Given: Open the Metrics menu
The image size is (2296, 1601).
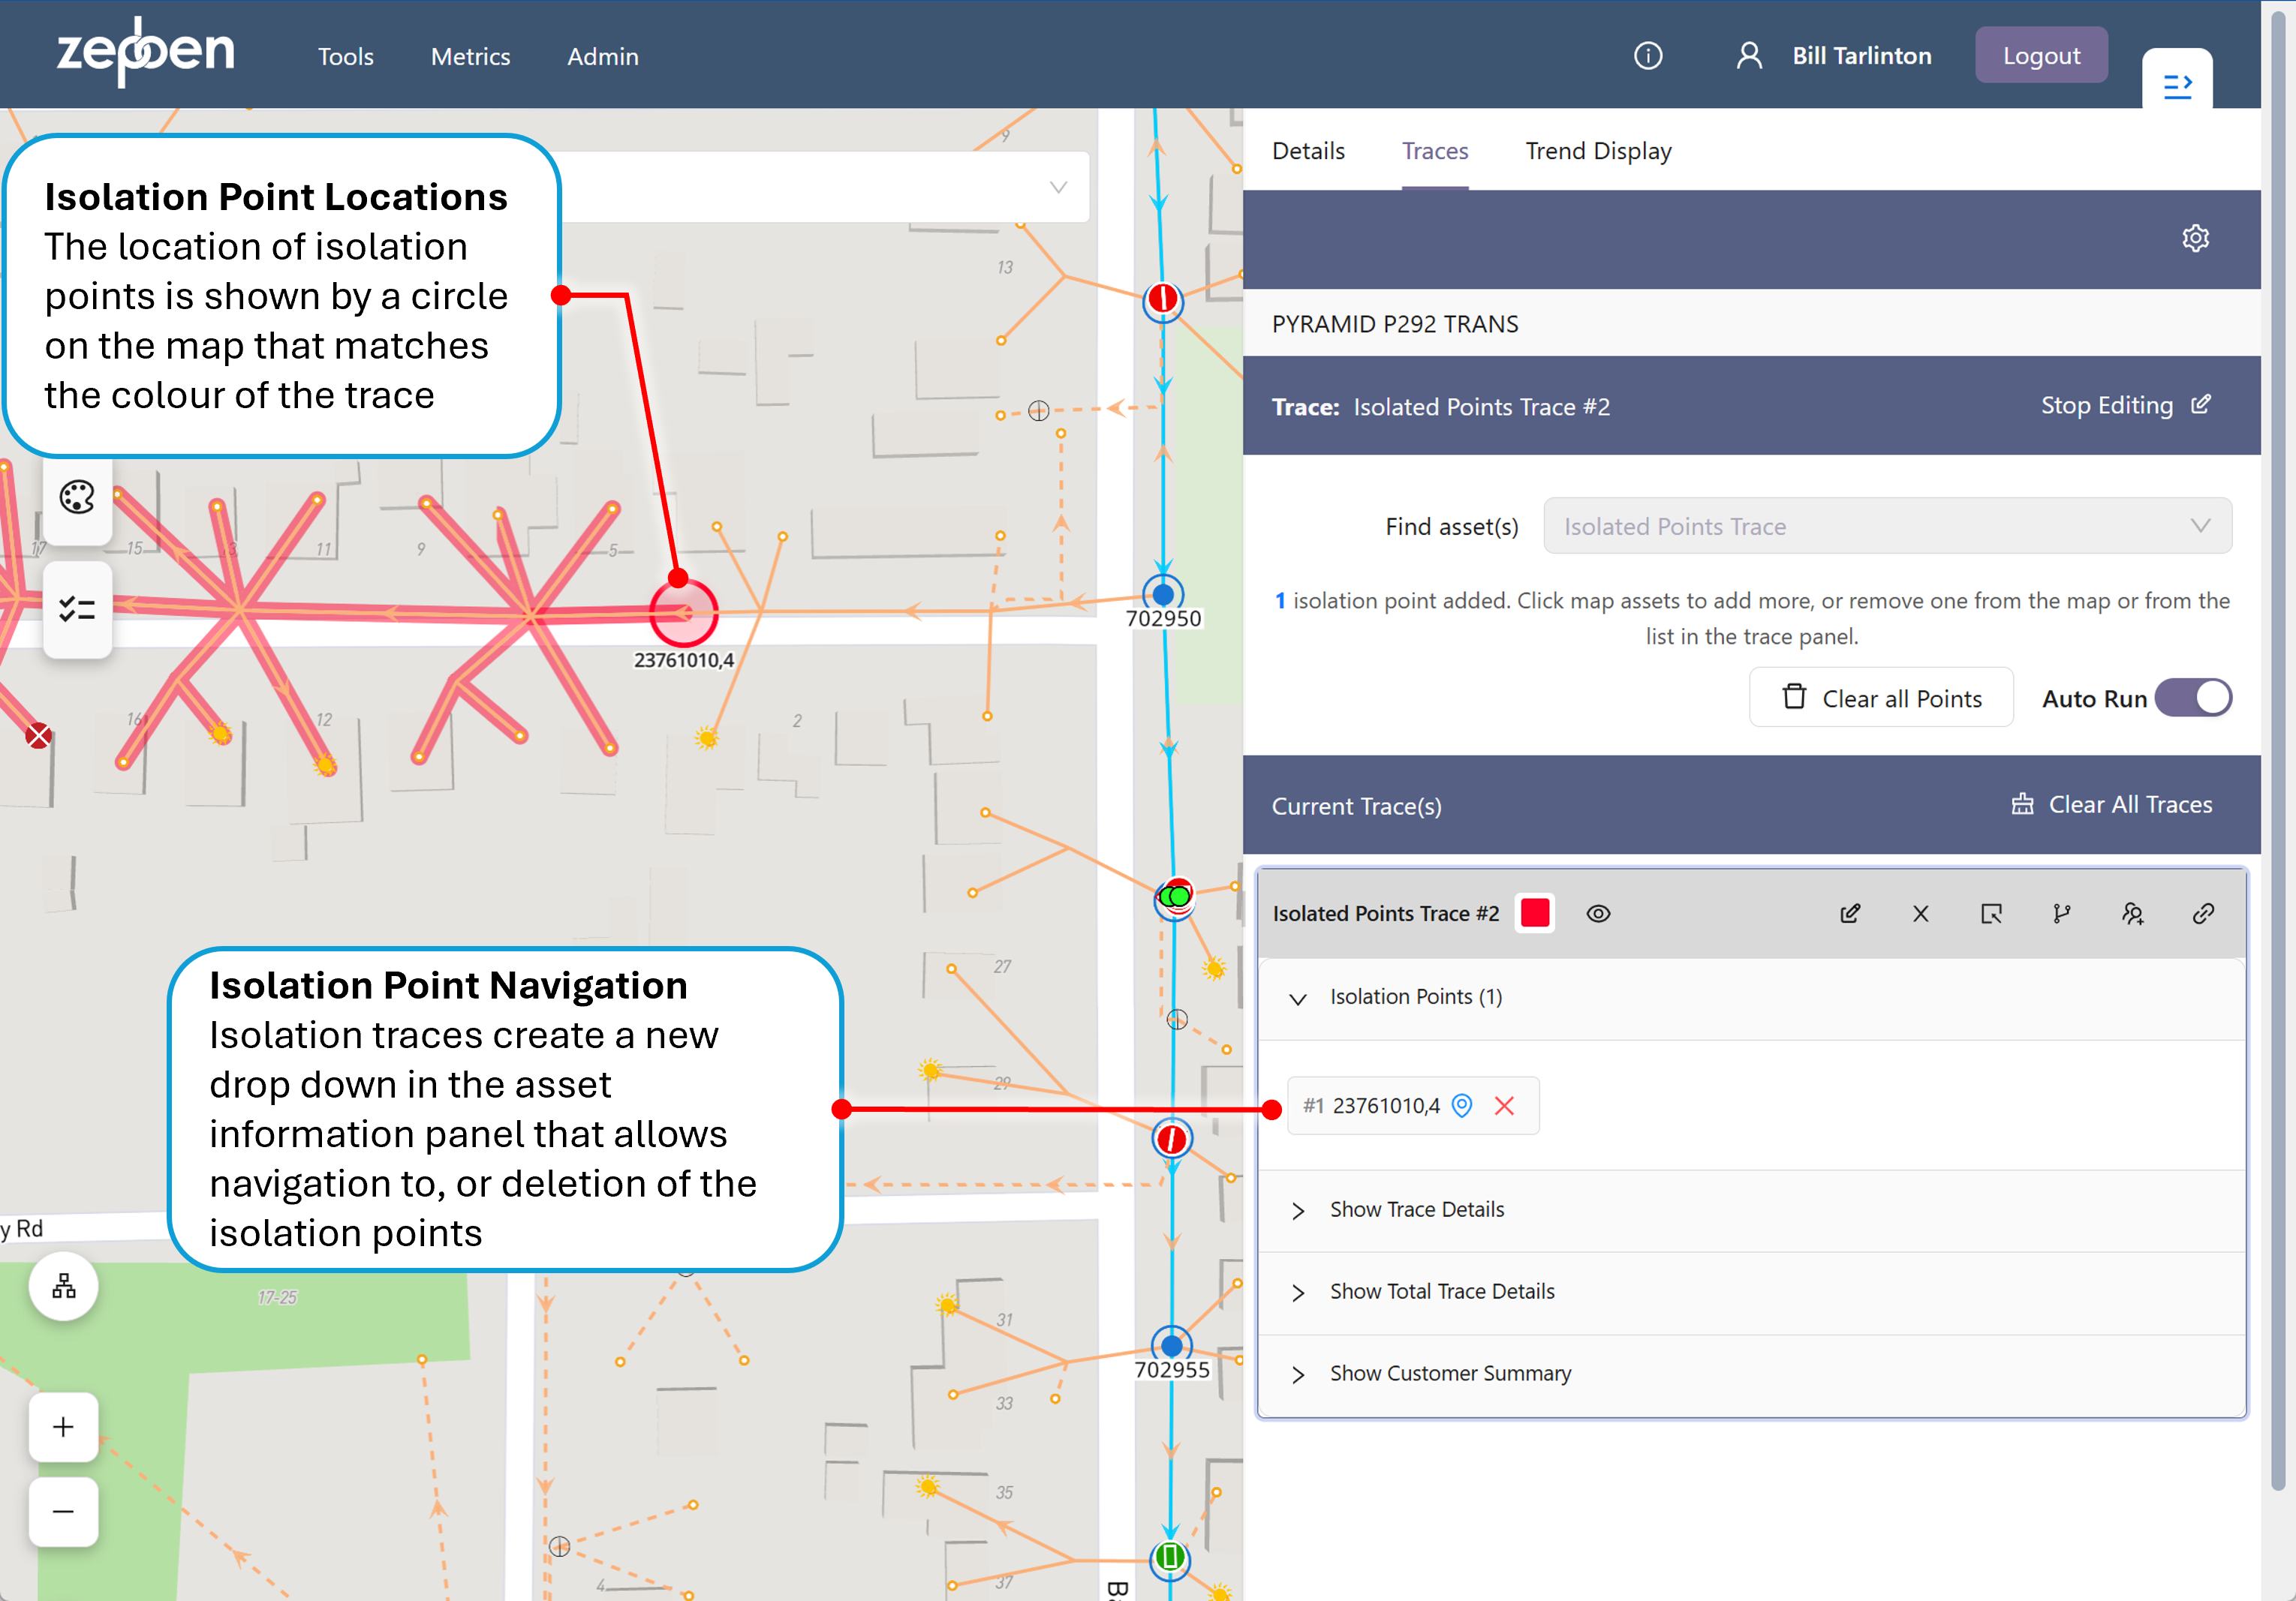Looking at the screenshot, I should pyautogui.click(x=470, y=57).
